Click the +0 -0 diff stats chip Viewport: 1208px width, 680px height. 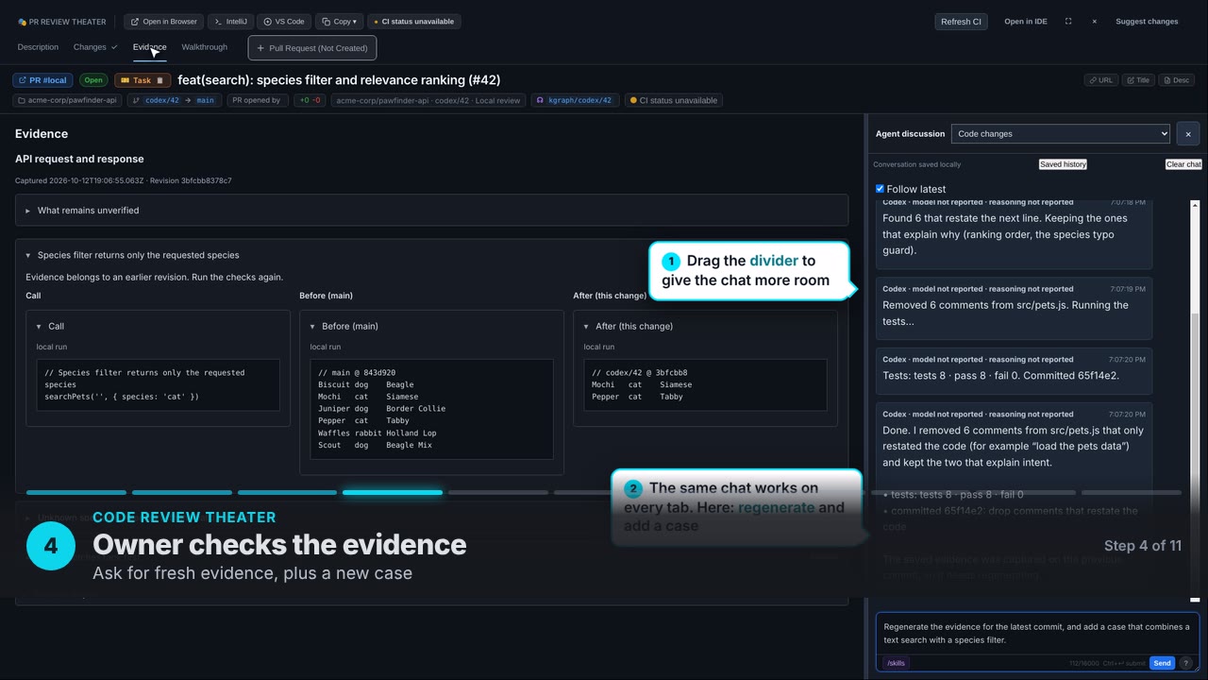(x=309, y=100)
